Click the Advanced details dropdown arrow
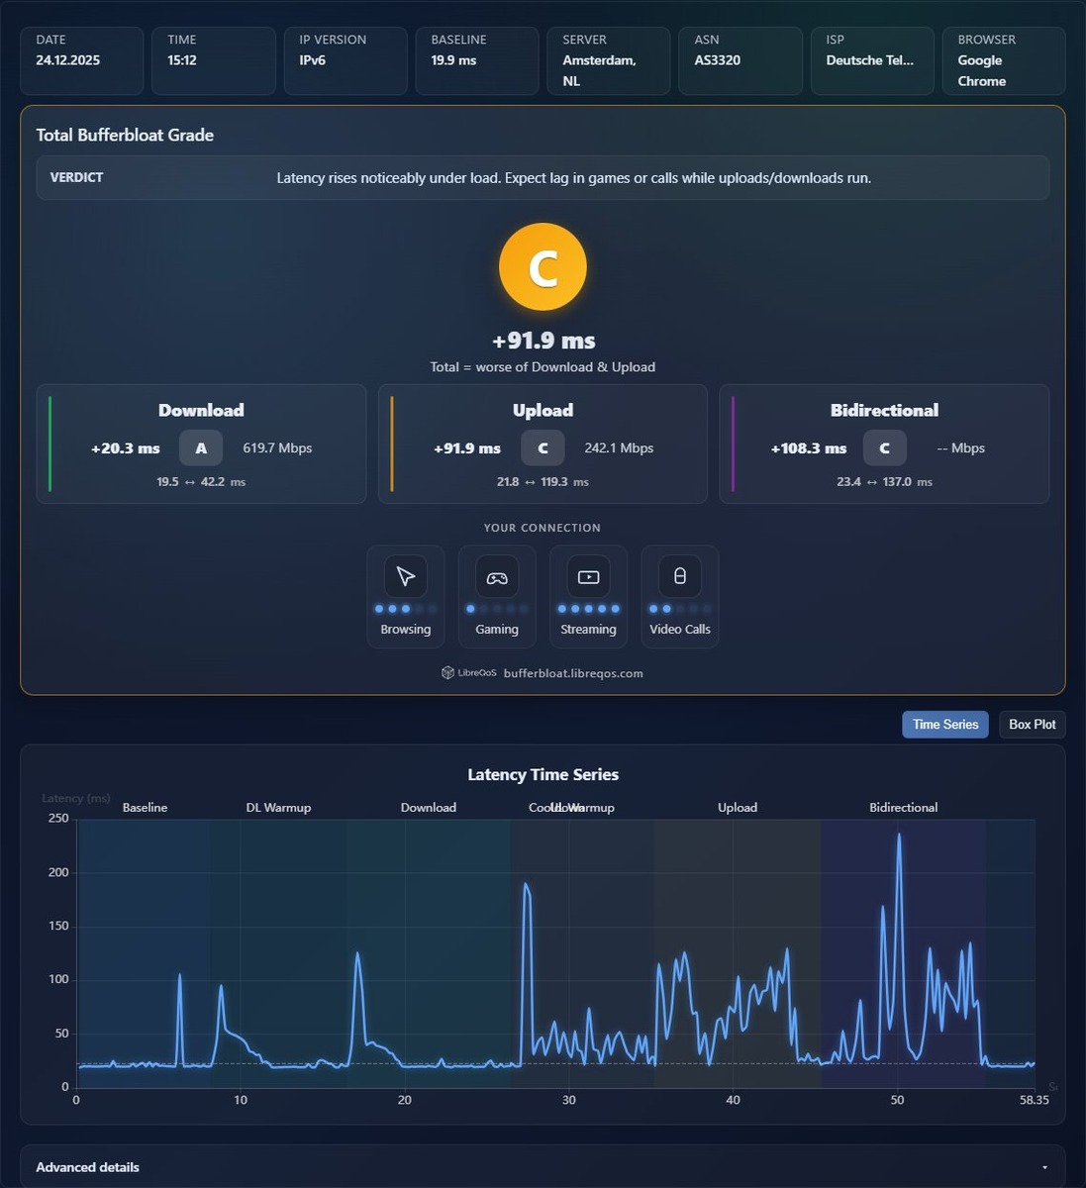This screenshot has height=1188, width=1086. point(1046,1168)
